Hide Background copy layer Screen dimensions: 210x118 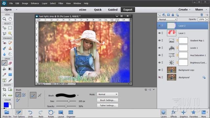click(x=159, y=70)
